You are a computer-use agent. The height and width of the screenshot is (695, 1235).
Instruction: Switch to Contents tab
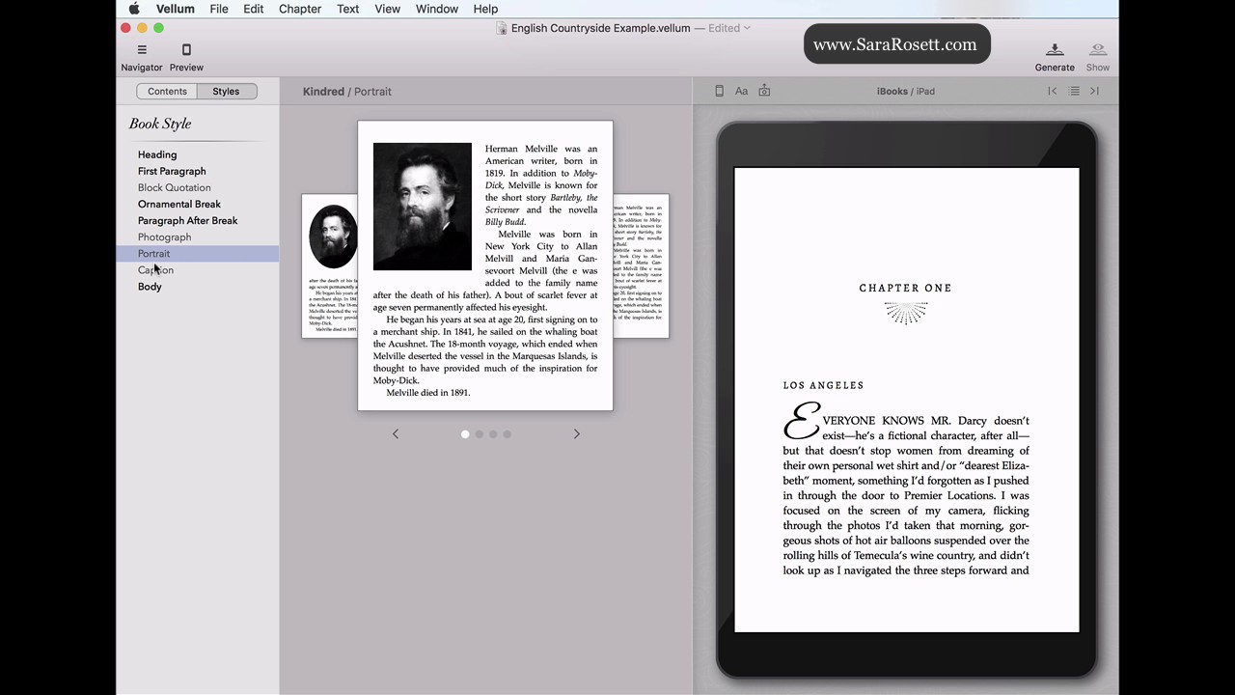(x=167, y=91)
